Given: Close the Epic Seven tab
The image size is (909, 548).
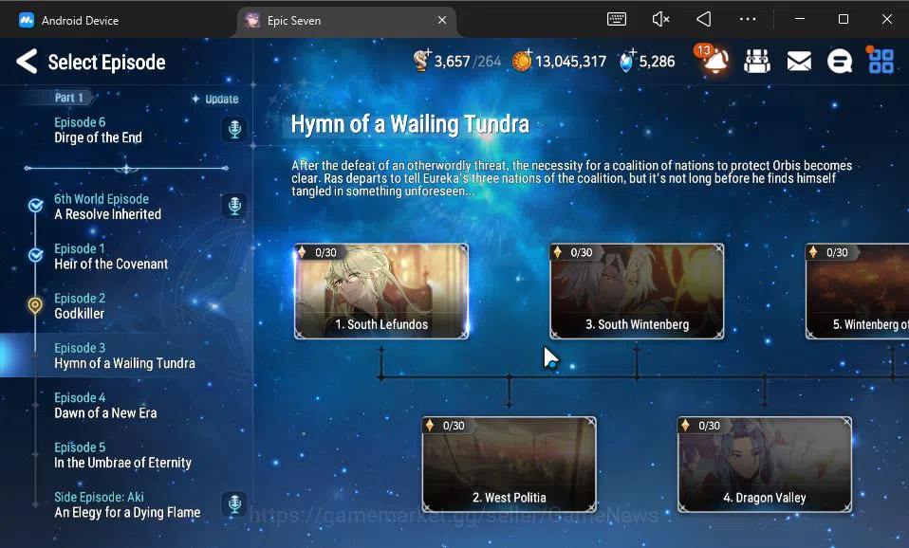Looking at the screenshot, I should [442, 20].
